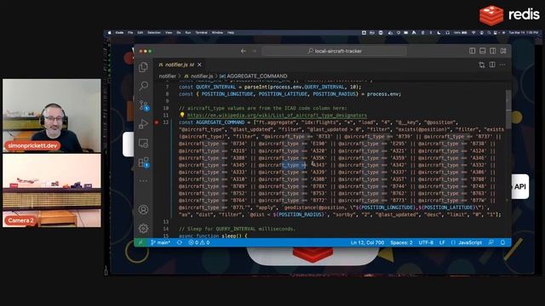Show additional views ellipsis in activity bar

pos(143,181)
